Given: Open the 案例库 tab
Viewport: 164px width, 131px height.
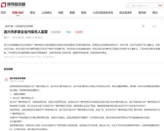Looking at the screenshot, I should (142, 13).
